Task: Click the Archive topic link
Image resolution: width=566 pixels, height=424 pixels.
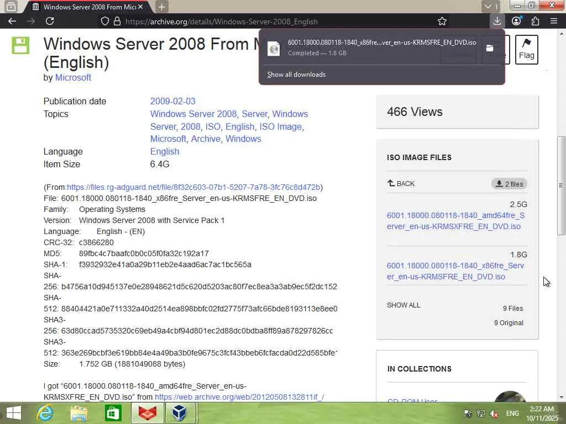Action: [206, 139]
